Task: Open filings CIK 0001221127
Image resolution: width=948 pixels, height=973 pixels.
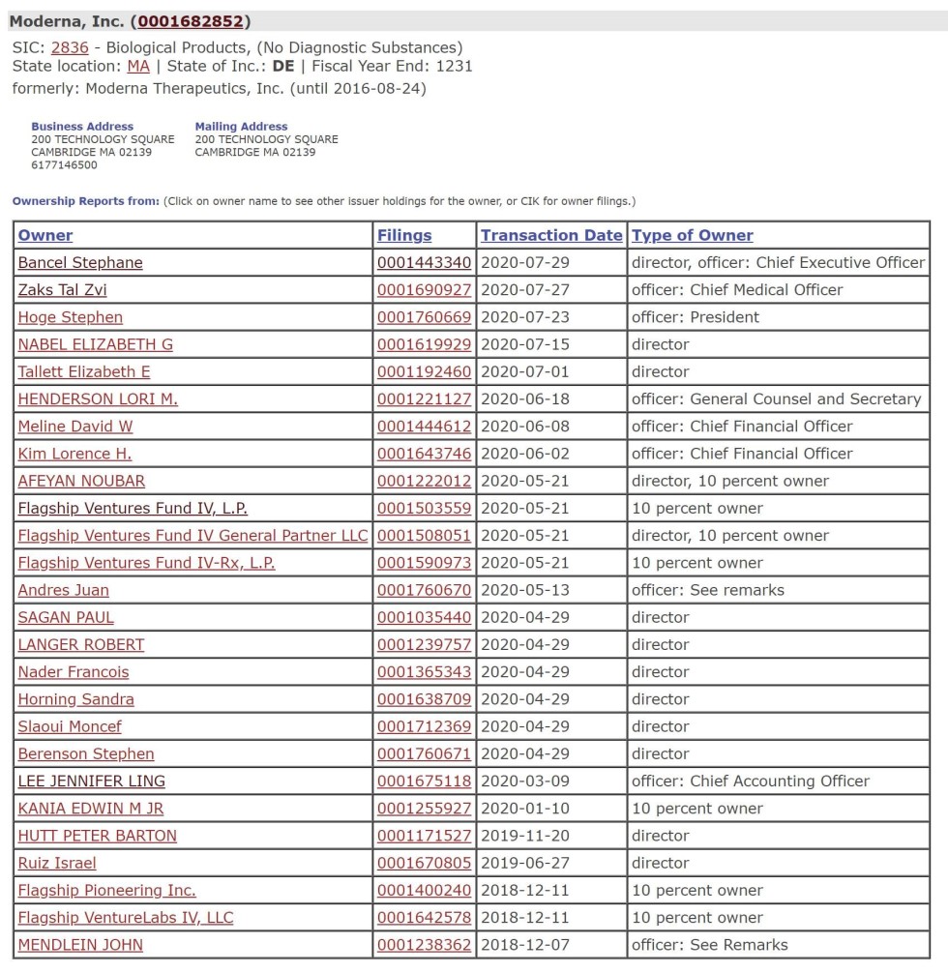Action: (x=424, y=399)
